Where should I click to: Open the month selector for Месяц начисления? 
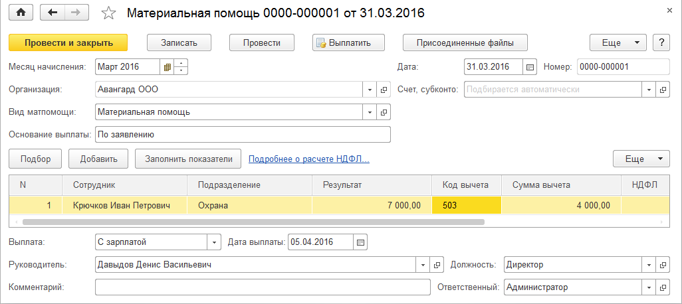[x=168, y=67]
